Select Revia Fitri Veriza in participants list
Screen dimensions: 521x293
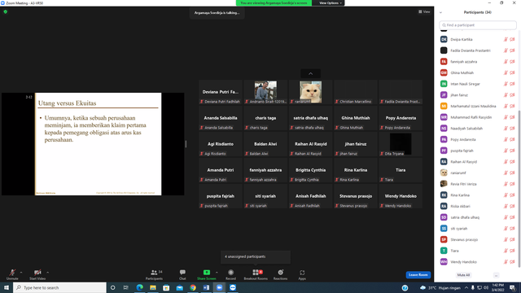pyautogui.click(x=478, y=184)
